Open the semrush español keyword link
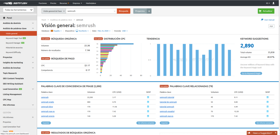The height and width of the screenshot is (135, 280). point(167,111)
